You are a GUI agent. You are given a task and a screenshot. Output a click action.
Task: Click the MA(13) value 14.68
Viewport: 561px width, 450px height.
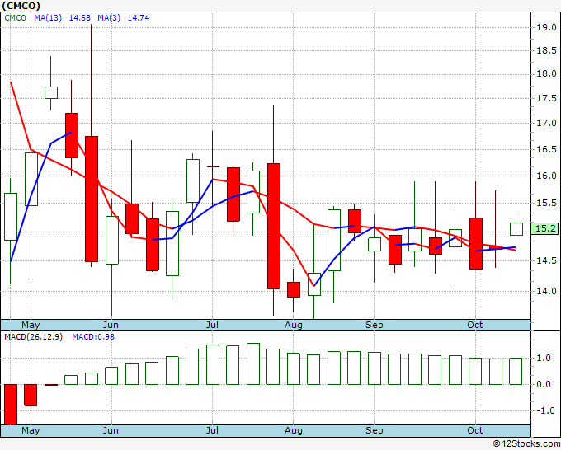79,18
